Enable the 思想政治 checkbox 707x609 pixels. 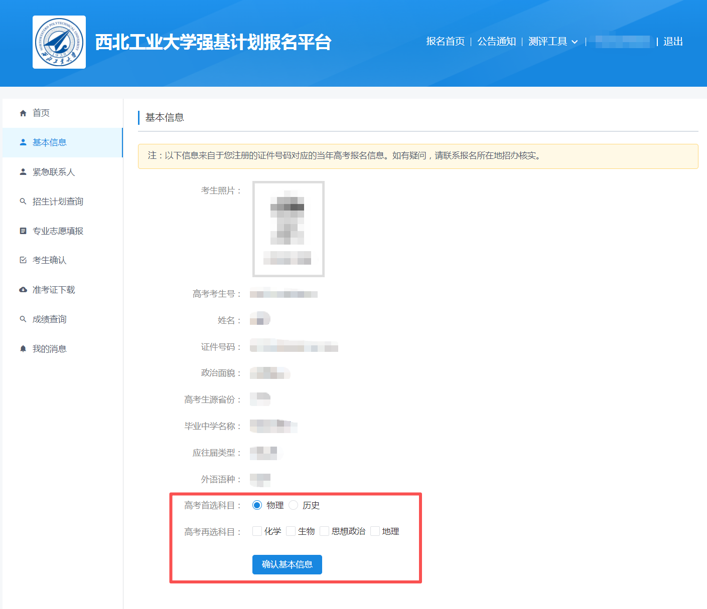pos(325,531)
